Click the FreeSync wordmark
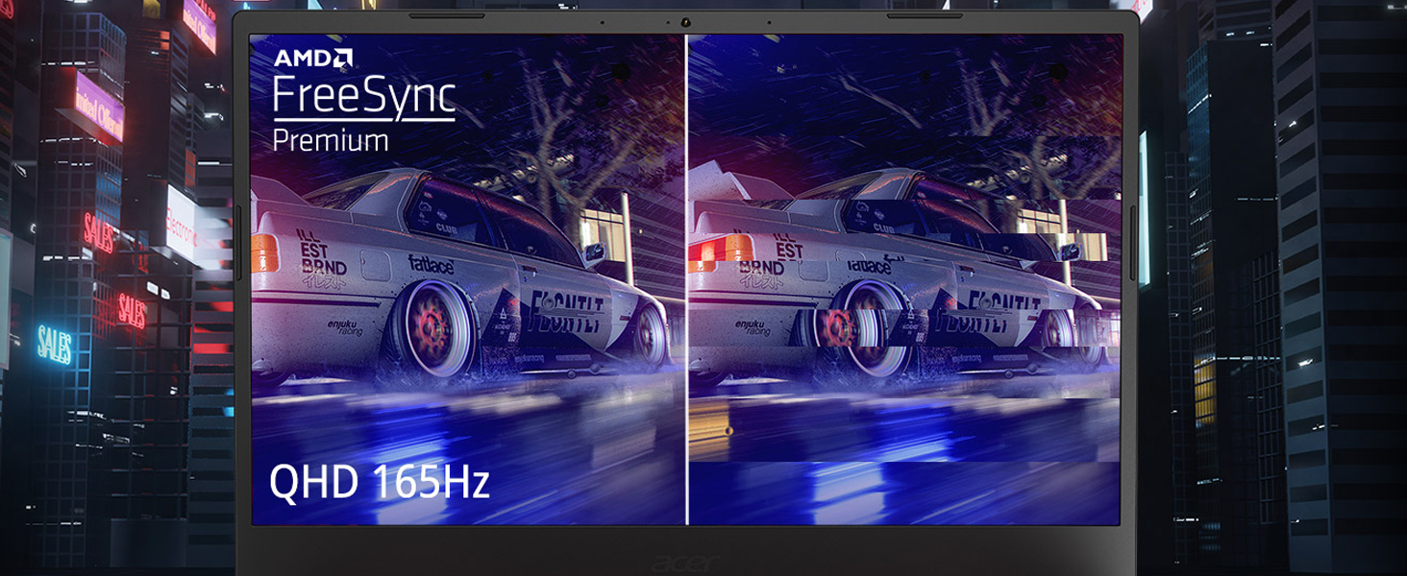The image size is (1407, 576). (363, 98)
